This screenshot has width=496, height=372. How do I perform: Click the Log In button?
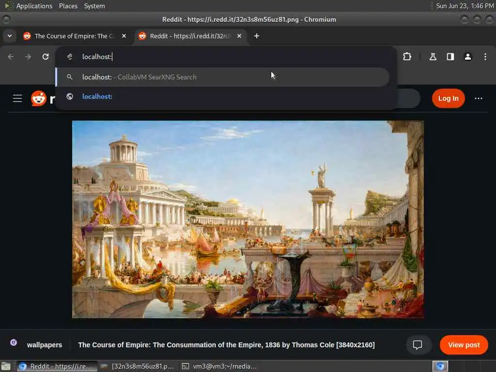pyautogui.click(x=448, y=98)
